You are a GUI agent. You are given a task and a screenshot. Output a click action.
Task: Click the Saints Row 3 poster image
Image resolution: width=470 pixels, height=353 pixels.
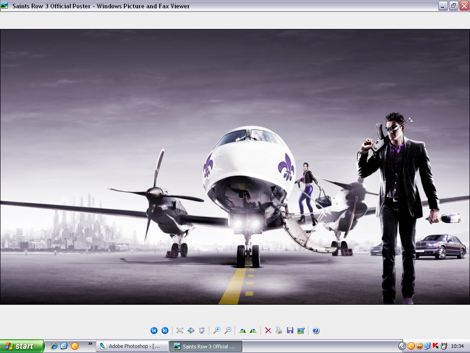pyautogui.click(x=235, y=167)
